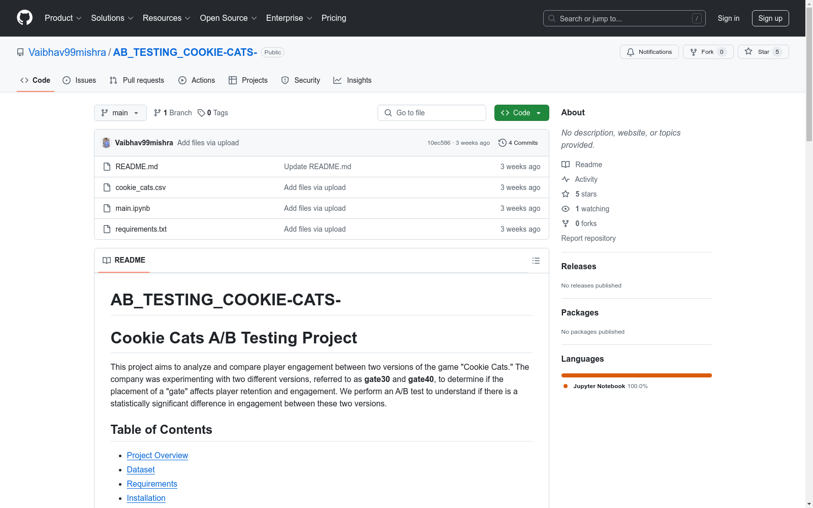Click the Sign in link

point(729,18)
